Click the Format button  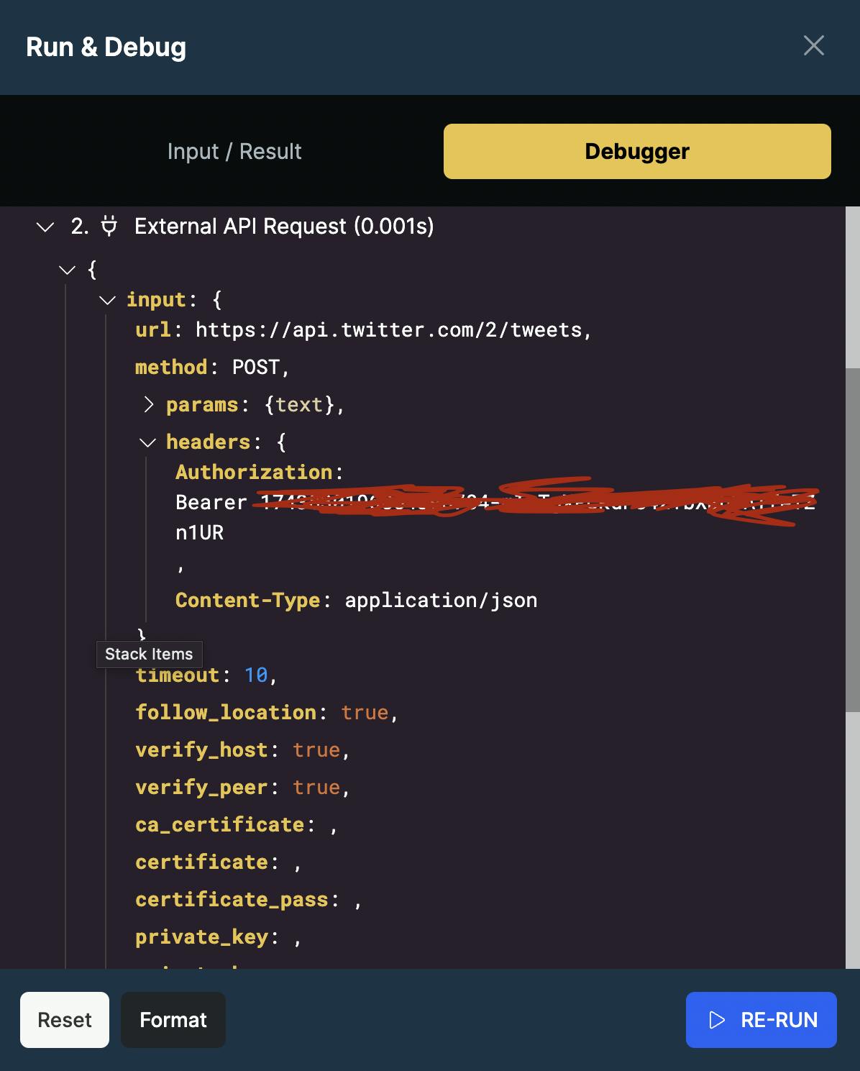[173, 1020]
